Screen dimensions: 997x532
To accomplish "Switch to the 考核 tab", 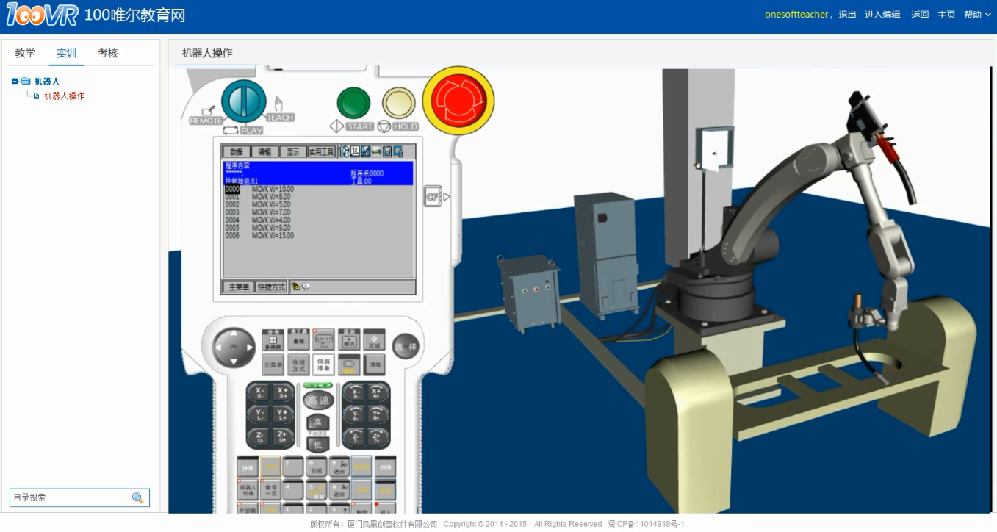I will pyautogui.click(x=108, y=54).
